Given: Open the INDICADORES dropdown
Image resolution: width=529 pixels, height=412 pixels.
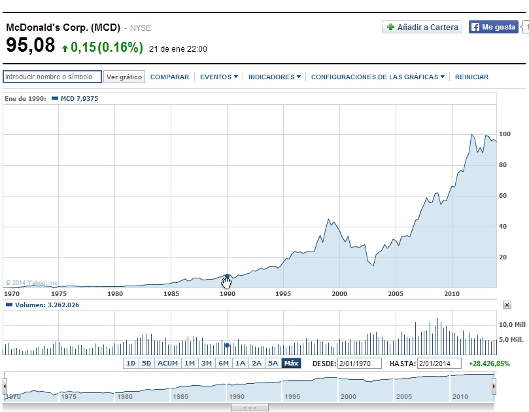Looking at the screenshot, I should coord(275,77).
